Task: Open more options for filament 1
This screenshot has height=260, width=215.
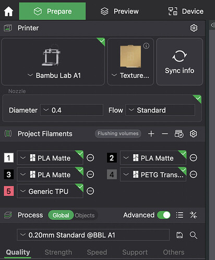Action: tap(90, 158)
